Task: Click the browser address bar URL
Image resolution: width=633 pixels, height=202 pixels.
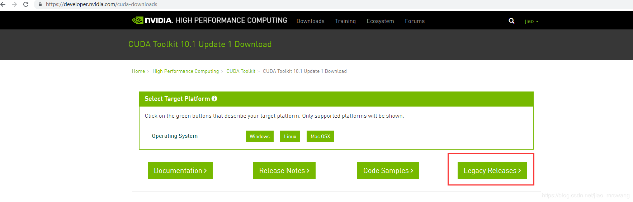Action: click(x=101, y=4)
